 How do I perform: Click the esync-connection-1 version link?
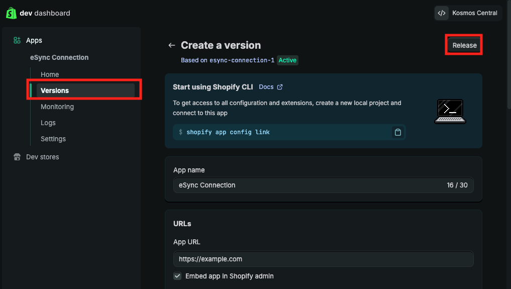[242, 60]
